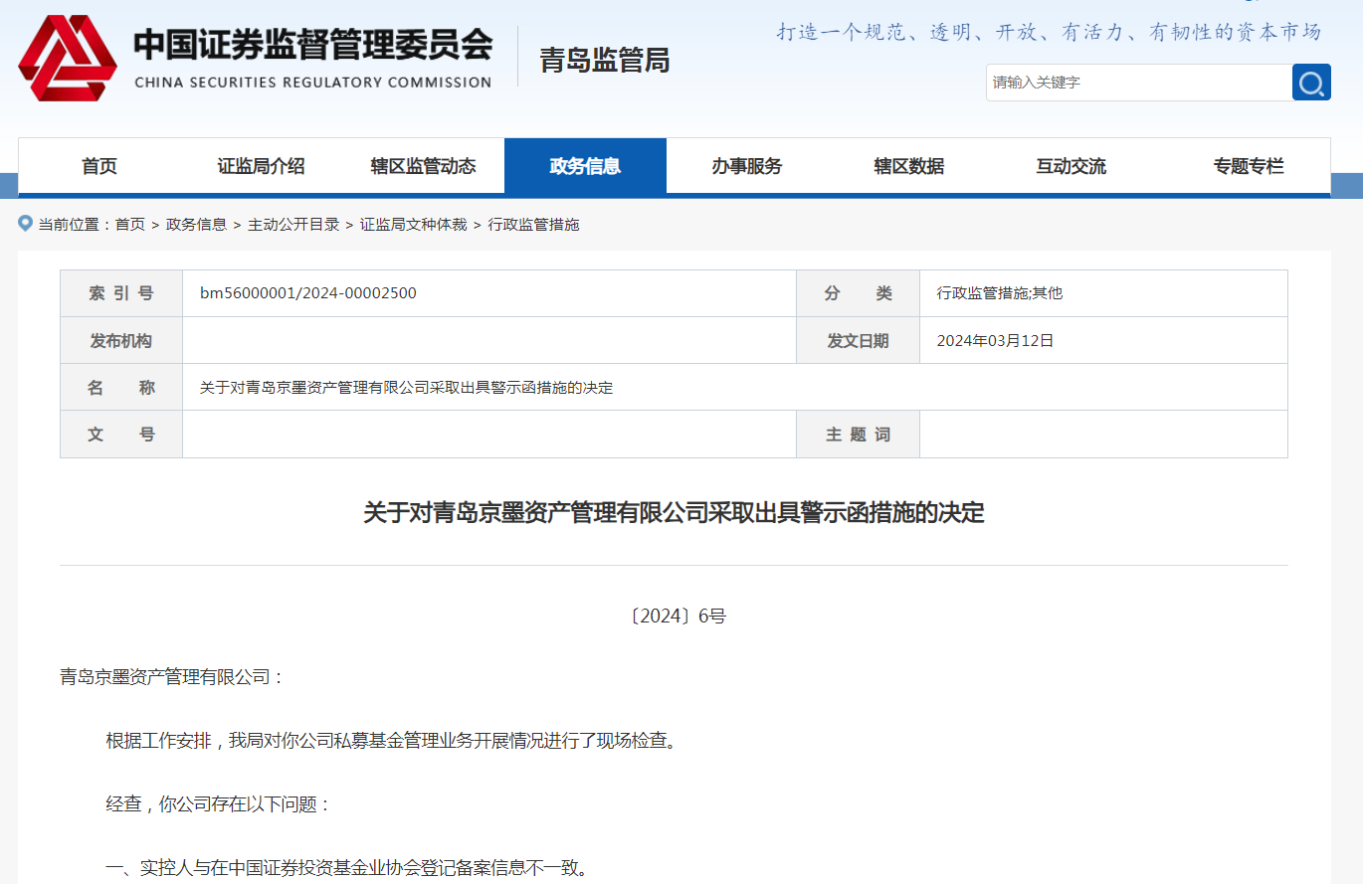Click the 中国证券监督管理委员会 header text
Viewport: 1363px width, 884px height.
click(313, 45)
